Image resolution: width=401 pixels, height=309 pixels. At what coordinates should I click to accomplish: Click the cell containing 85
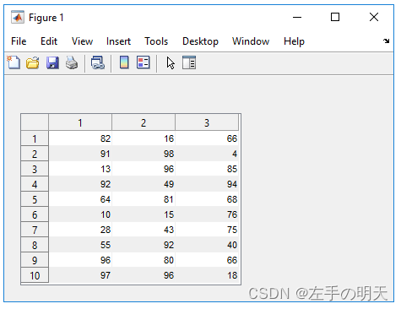point(207,169)
